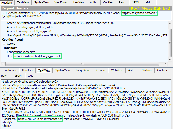Open request JSON tab
This screenshot has width=173, height=129.
tap(135, 2)
